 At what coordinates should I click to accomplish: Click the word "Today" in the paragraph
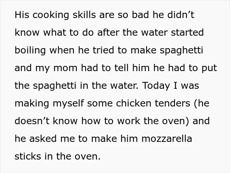[x=156, y=86]
